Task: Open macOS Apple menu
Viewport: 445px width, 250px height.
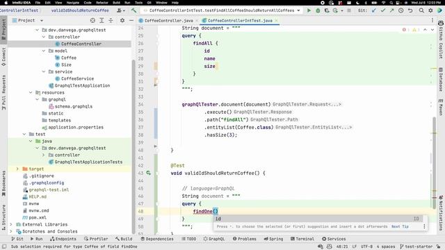Action: coord(6,3)
